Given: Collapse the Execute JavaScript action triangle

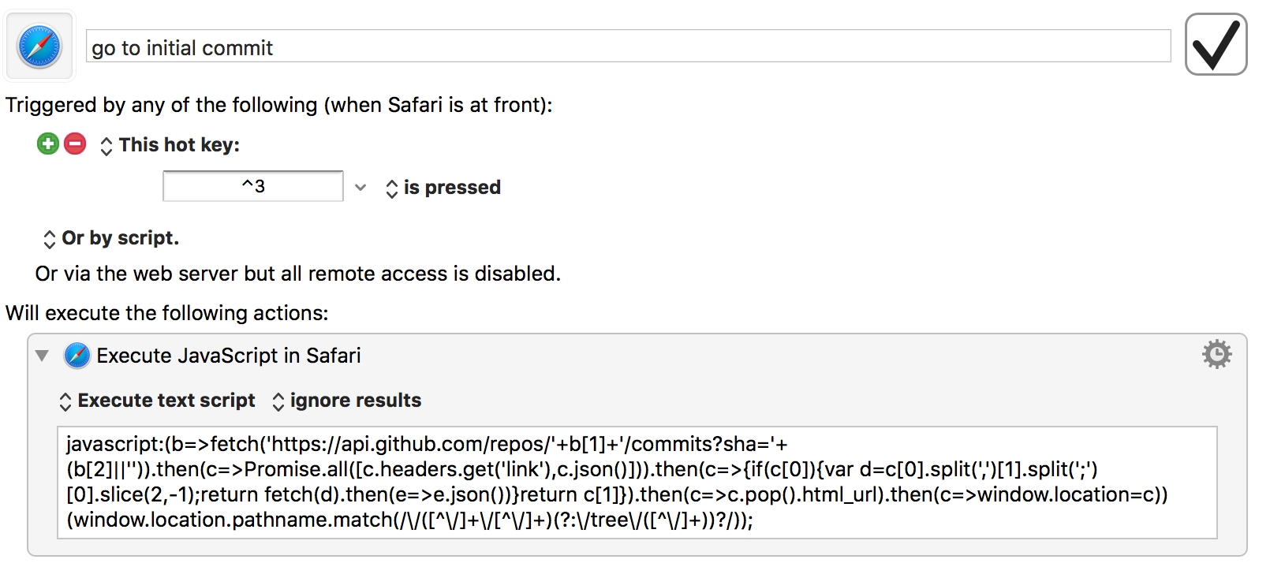Looking at the screenshot, I should [43, 356].
